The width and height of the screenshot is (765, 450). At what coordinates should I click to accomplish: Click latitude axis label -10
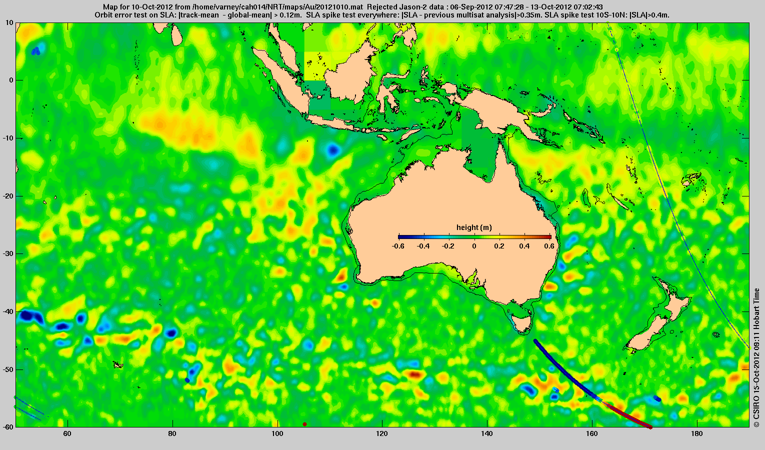(7, 138)
